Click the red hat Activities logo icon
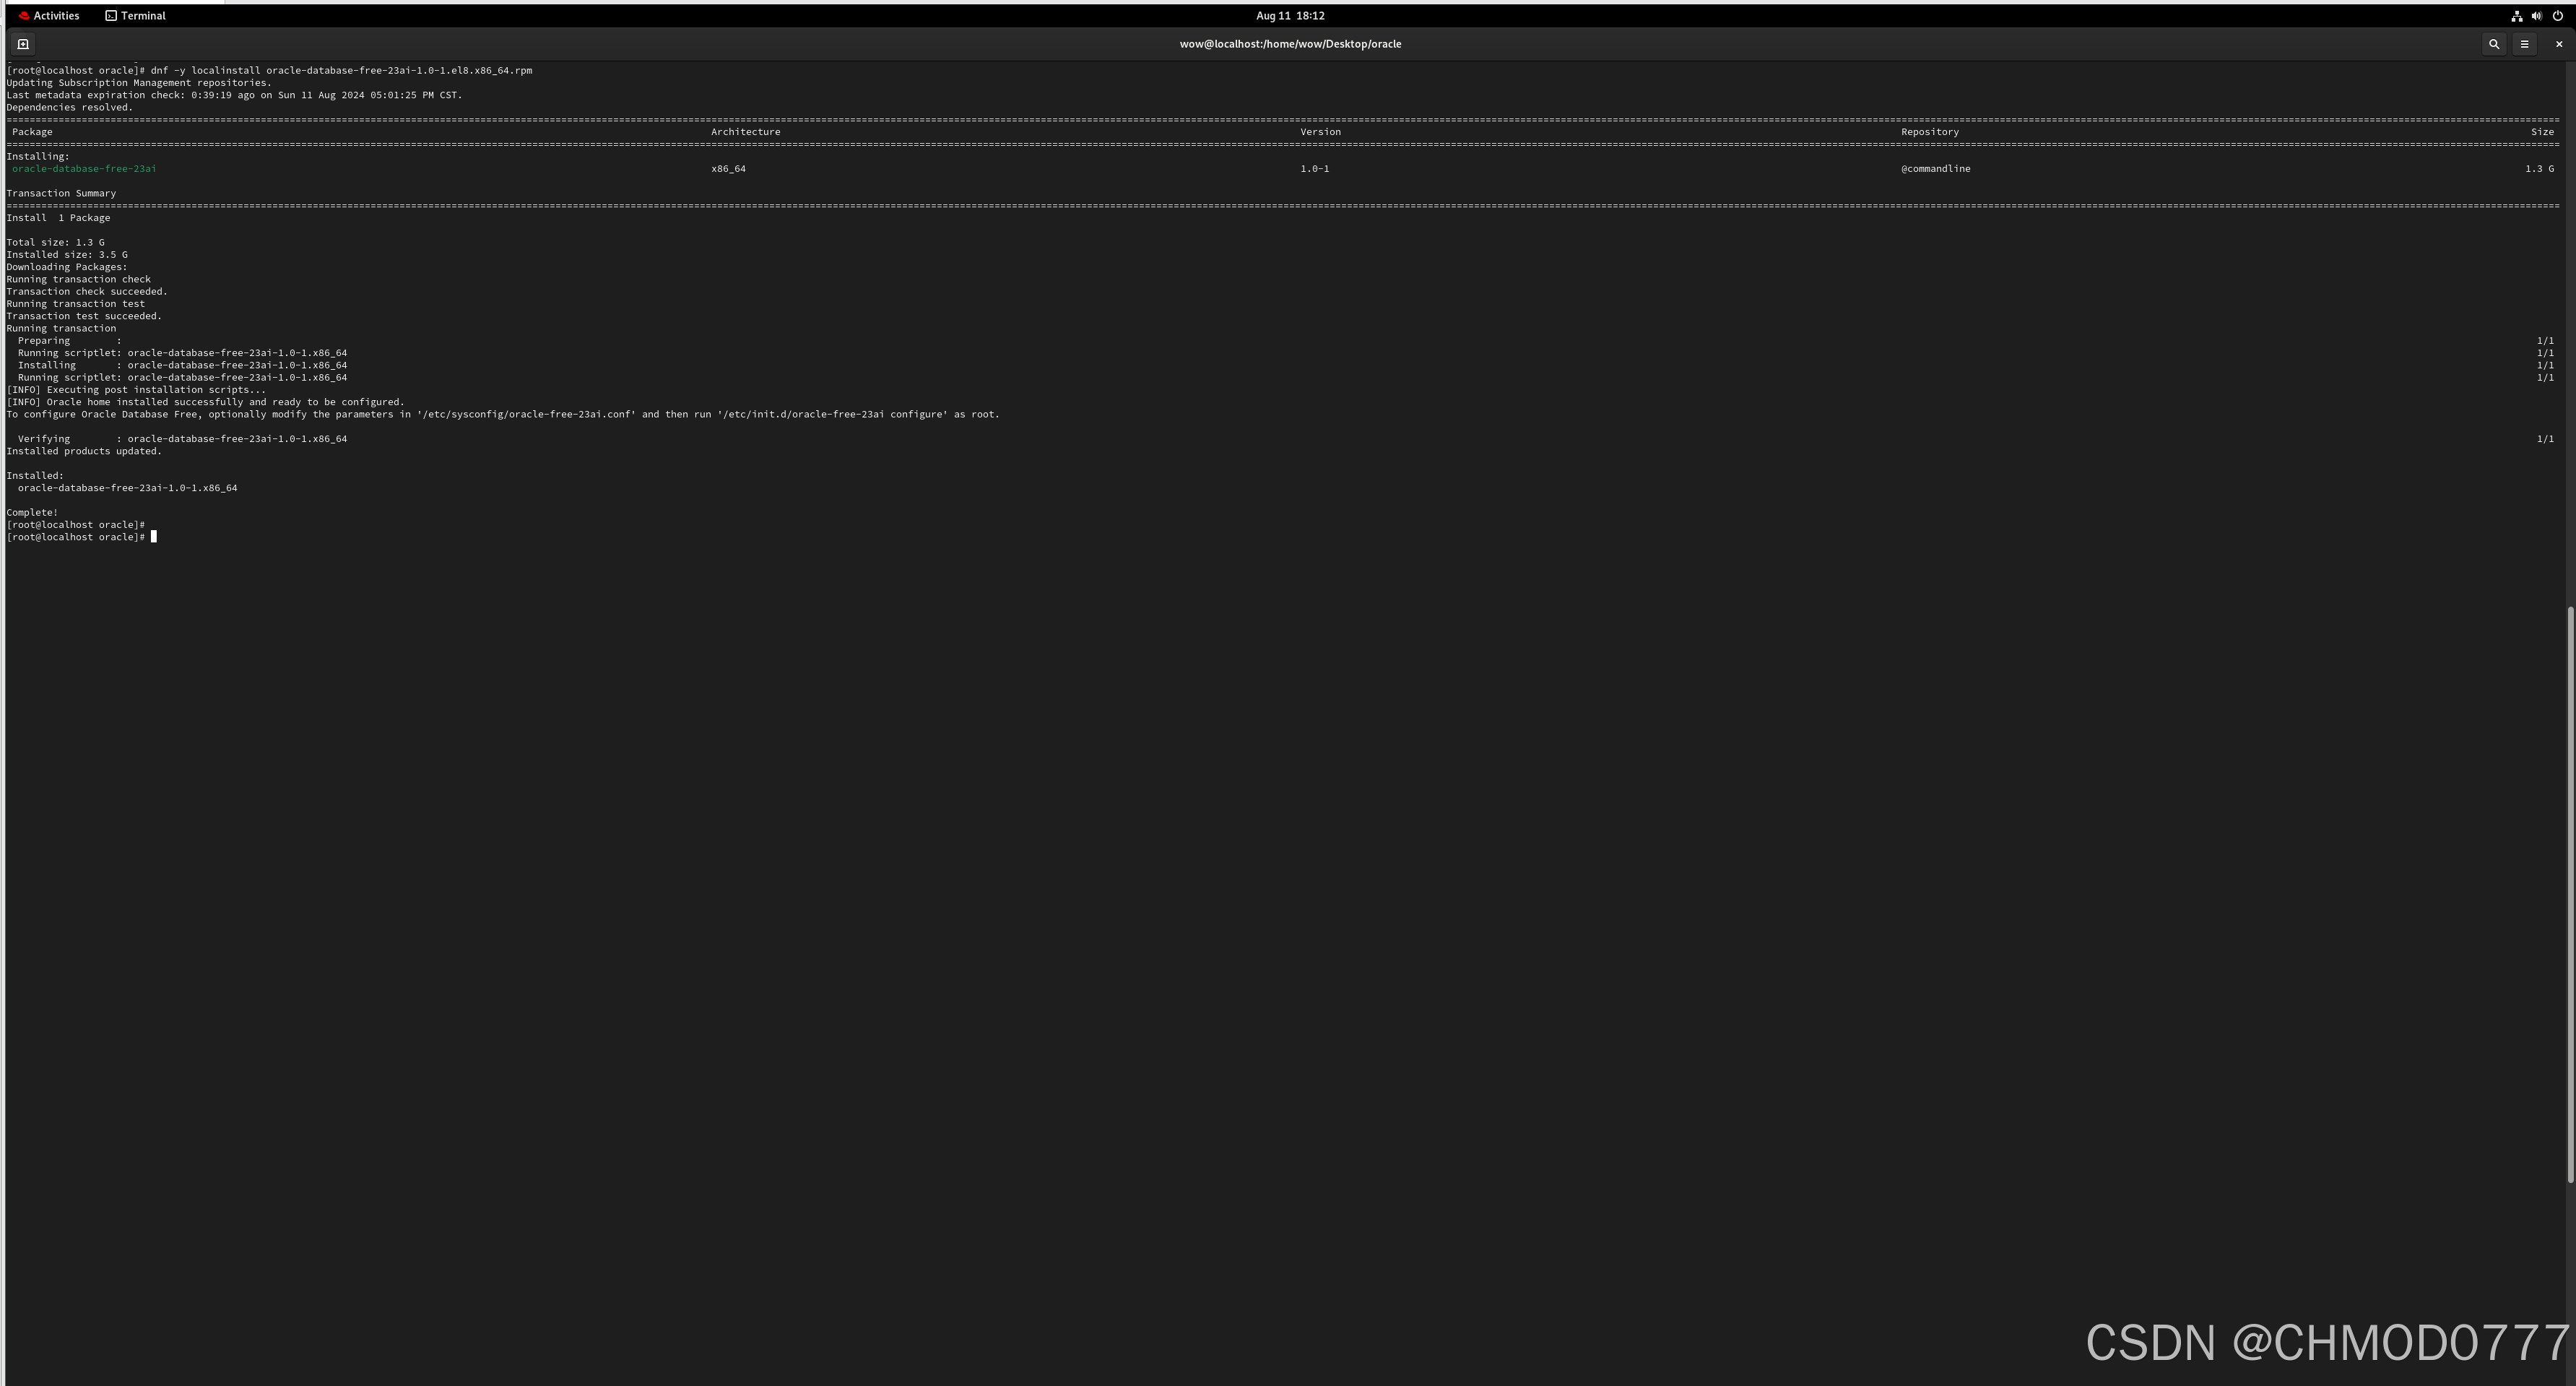2576x1386 pixels. click(x=24, y=16)
